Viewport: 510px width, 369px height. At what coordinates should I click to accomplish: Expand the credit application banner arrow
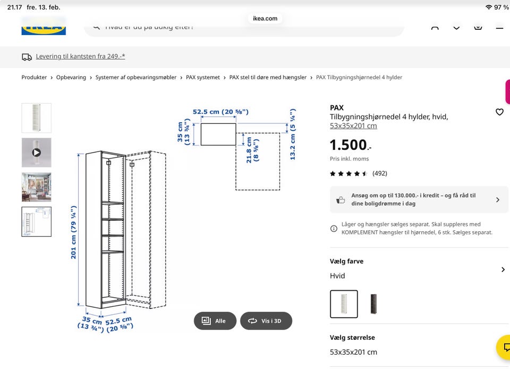[497, 200]
